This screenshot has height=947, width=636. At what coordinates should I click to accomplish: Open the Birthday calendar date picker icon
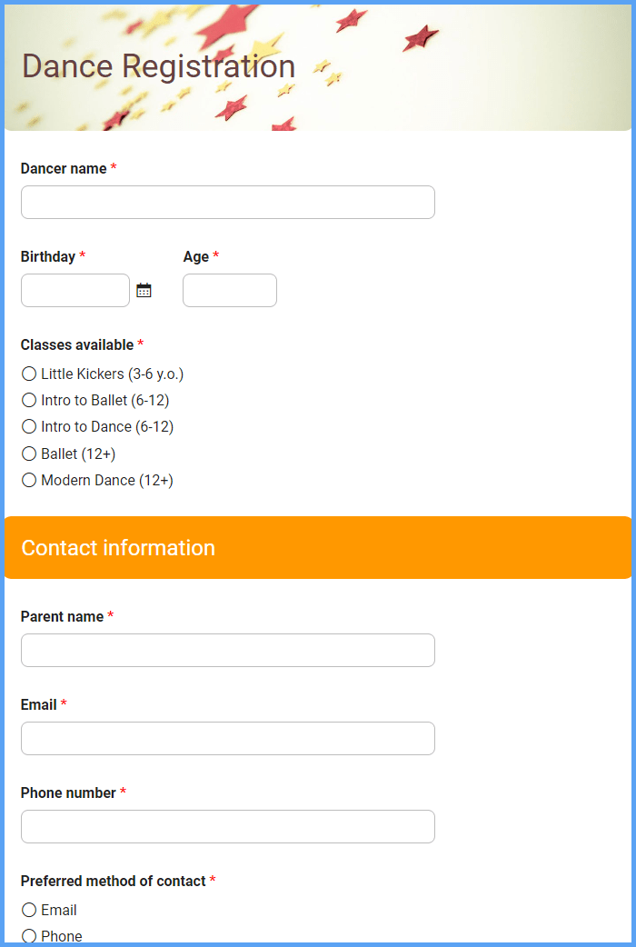coord(144,291)
